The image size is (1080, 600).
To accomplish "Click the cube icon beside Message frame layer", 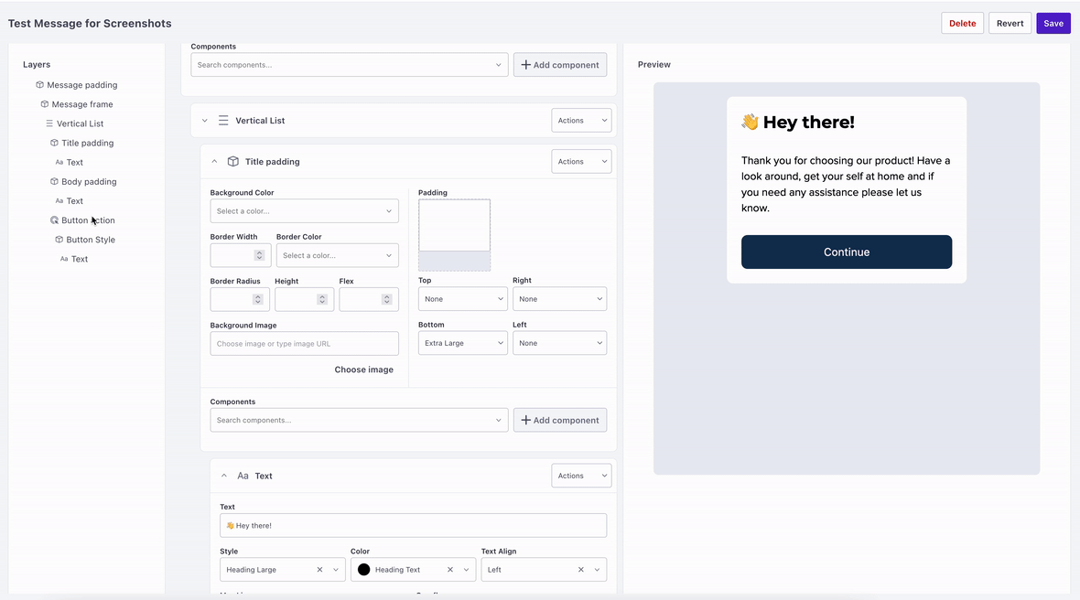I will (x=45, y=104).
